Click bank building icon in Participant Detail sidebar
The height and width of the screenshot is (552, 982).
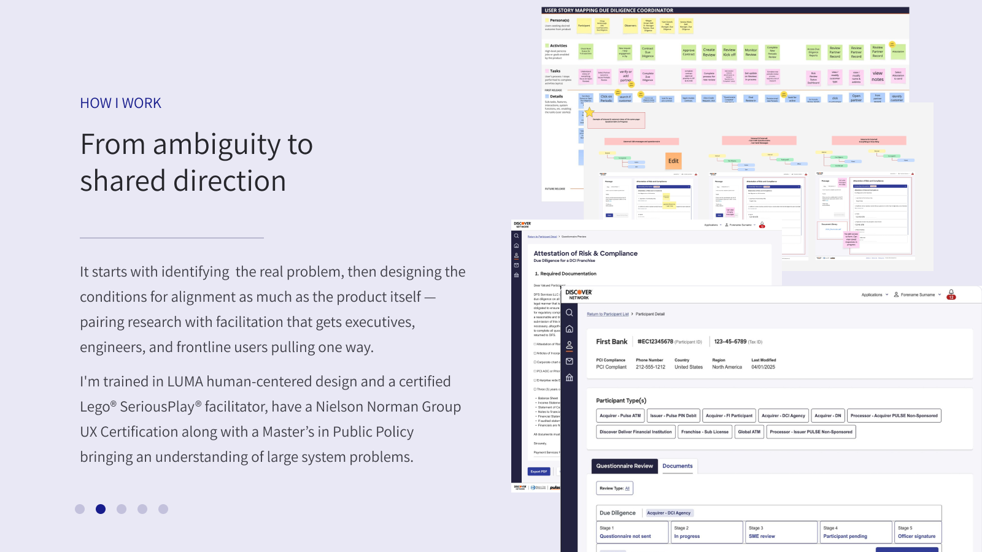tap(570, 377)
